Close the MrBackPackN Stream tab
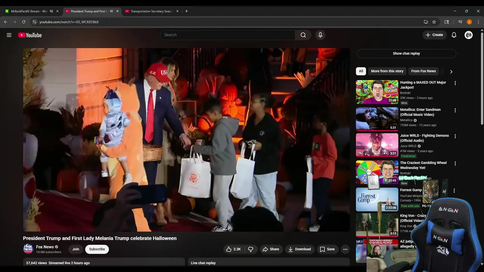This screenshot has width=484, height=272. (x=57, y=11)
